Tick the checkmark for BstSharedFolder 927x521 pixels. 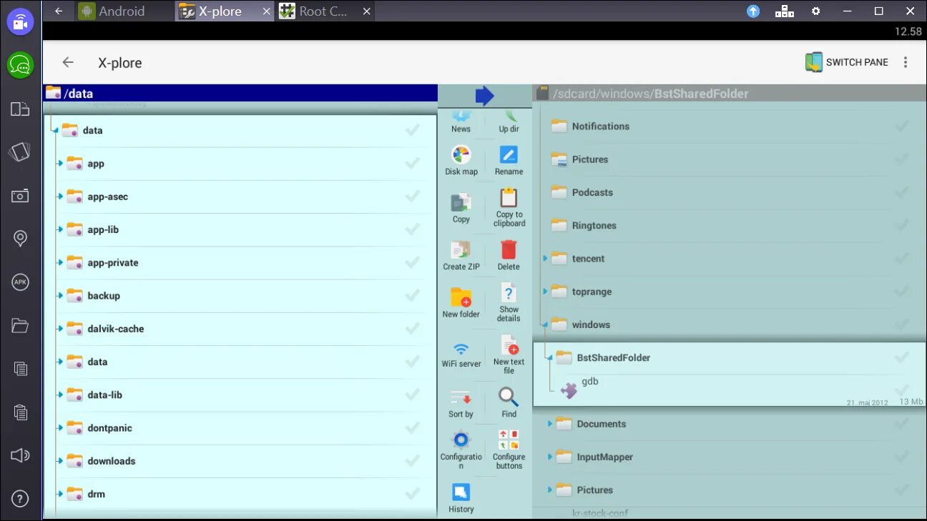[x=902, y=357]
